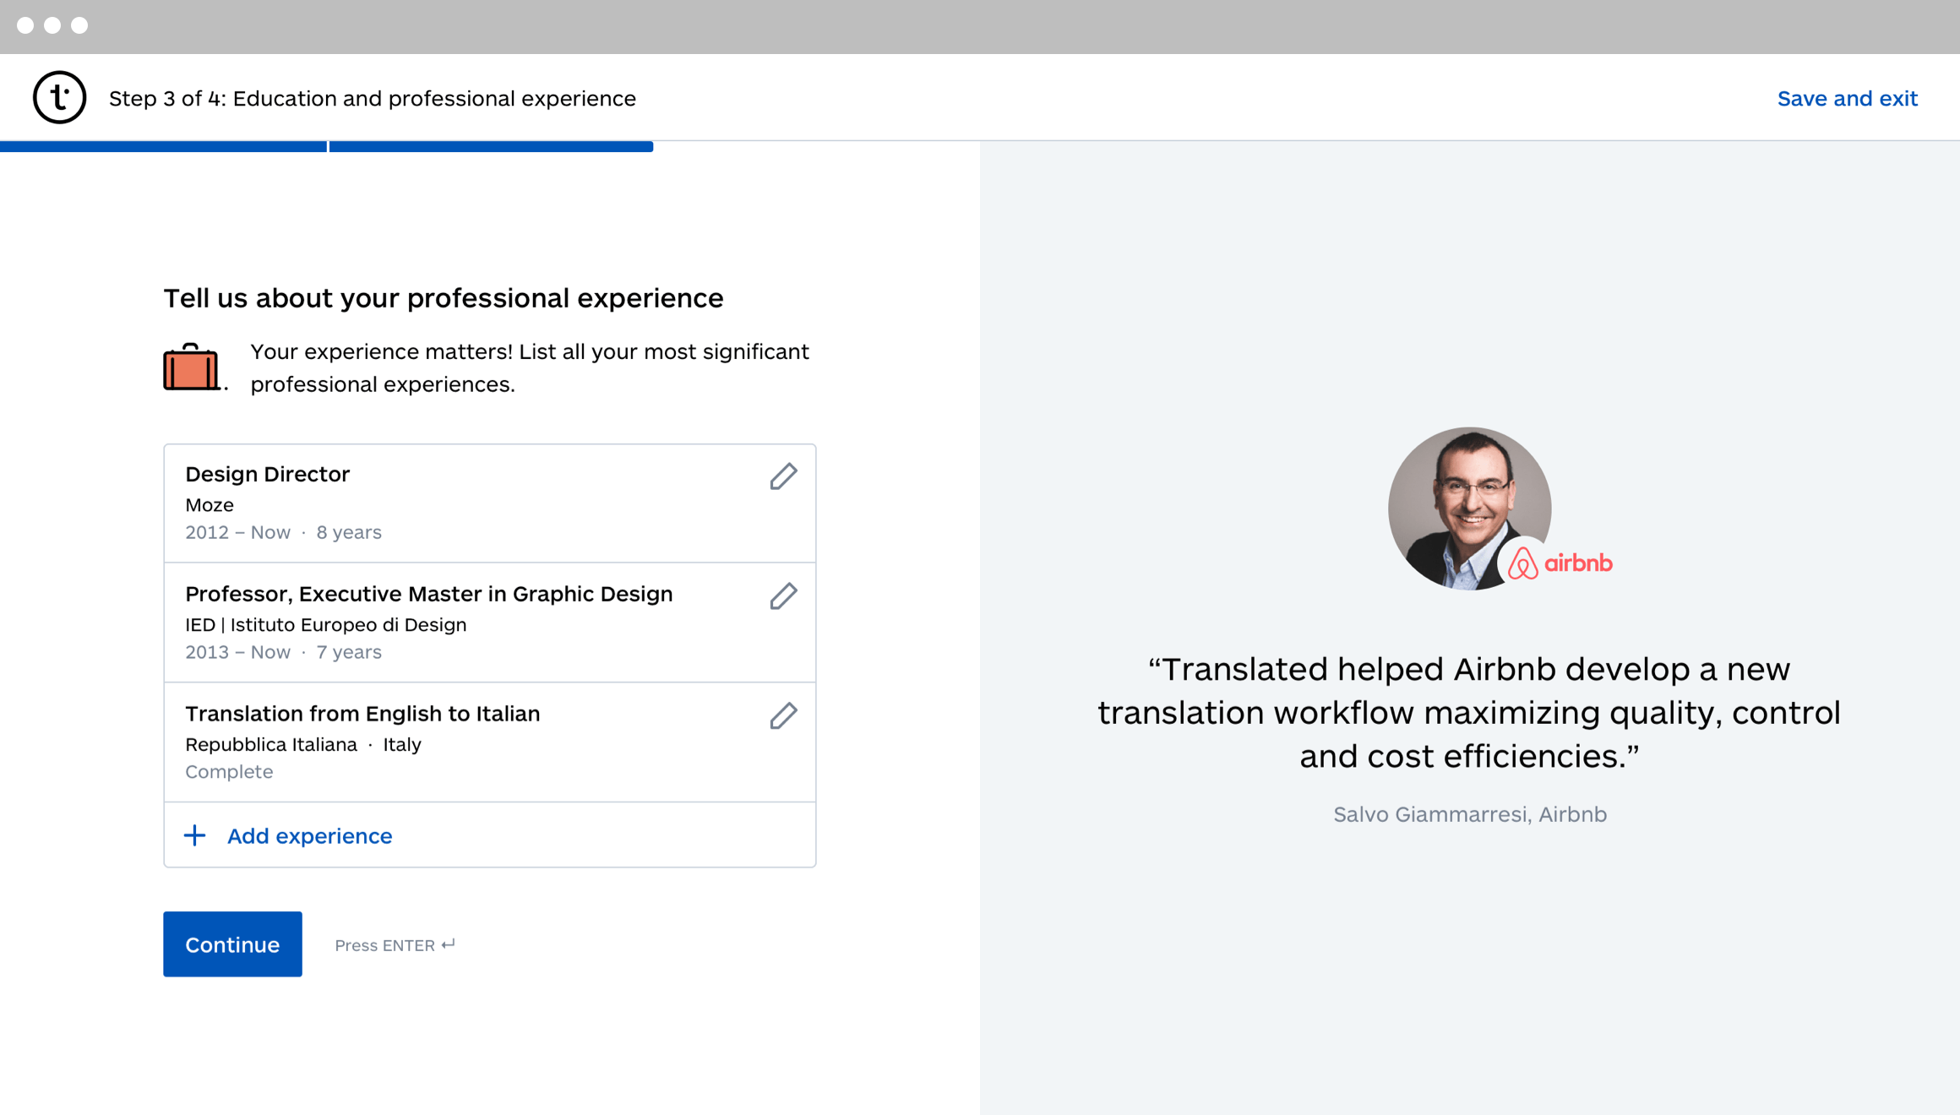Image resolution: width=1960 pixels, height=1115 pixels.
Task: Click Save and exit link
Action: pyautogui.click(x=1847, y=99)
